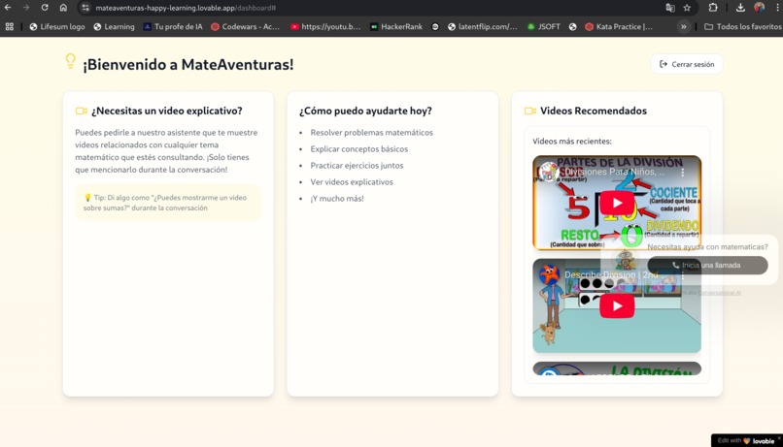Open the YouTube https://youtu.b... bookmark
The image size is (783, 447).
coord(325,27)
